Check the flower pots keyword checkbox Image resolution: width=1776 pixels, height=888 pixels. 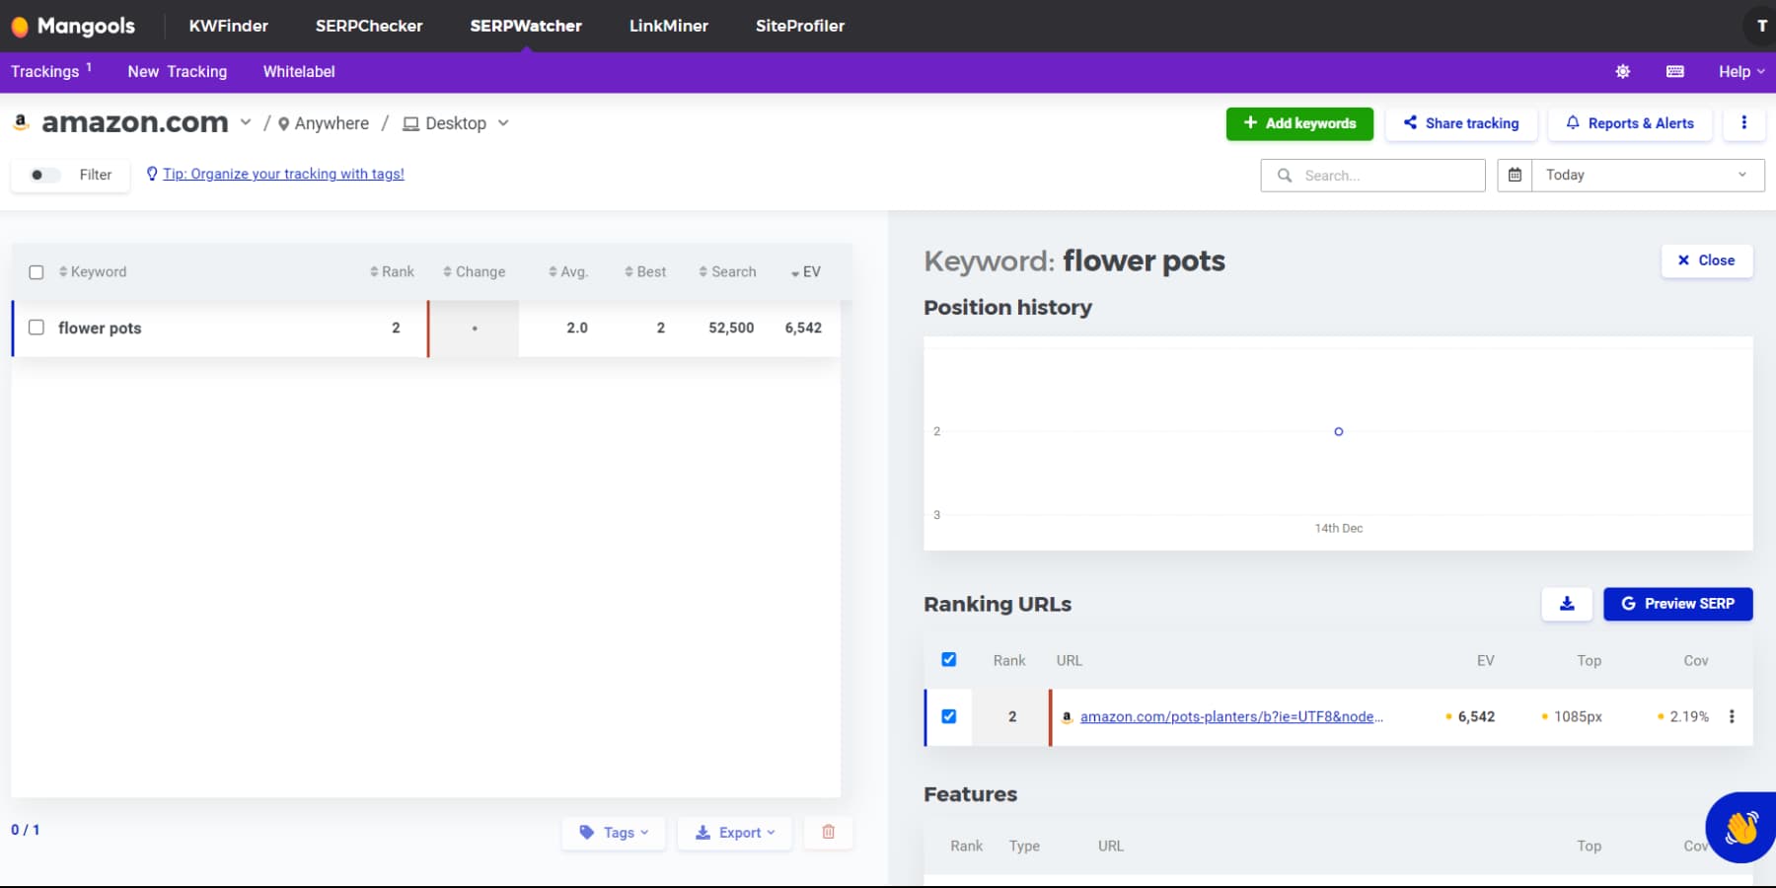(x=37, y=328)
